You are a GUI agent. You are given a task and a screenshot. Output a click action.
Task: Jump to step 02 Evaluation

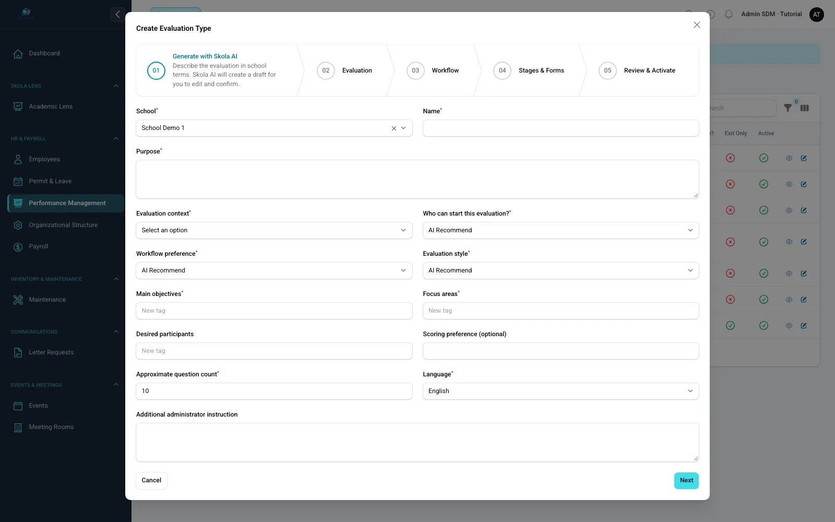point(344,70)
